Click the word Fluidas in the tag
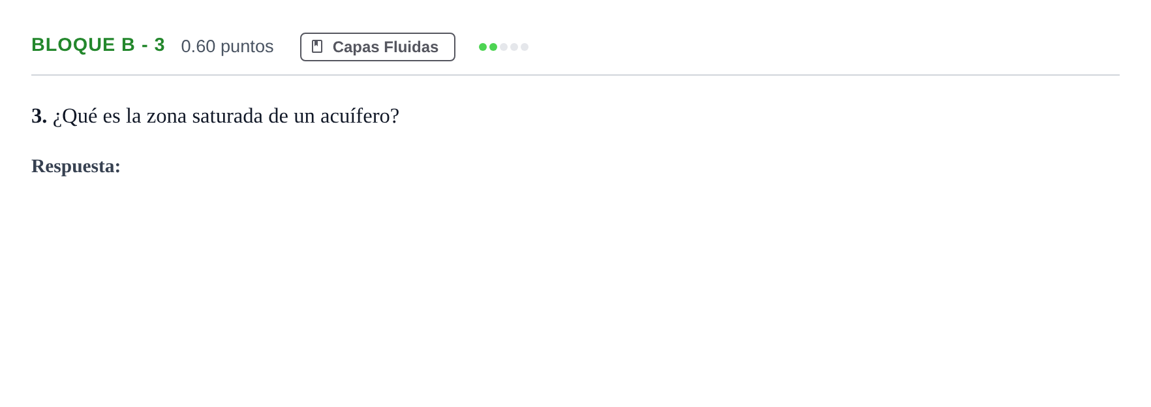Image resolution: width=1151 pixels, height=407 pixels. [411, 47]
